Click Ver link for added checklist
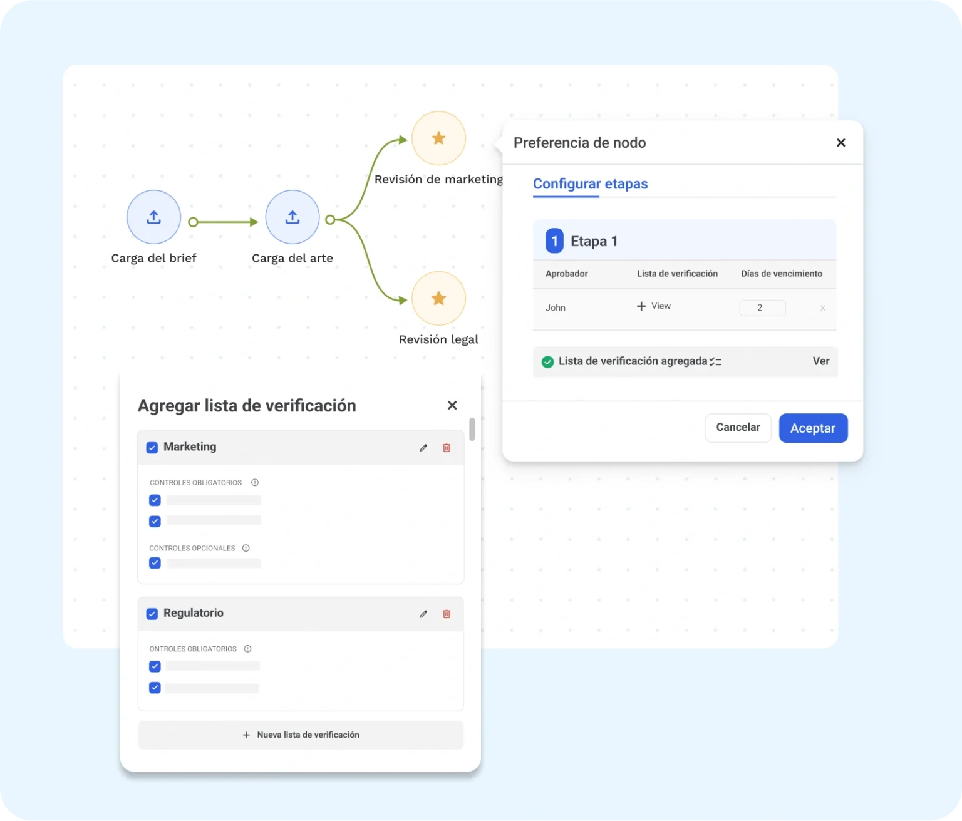The width and height of the screenshot is (962, 821). (x=820, y=361)
